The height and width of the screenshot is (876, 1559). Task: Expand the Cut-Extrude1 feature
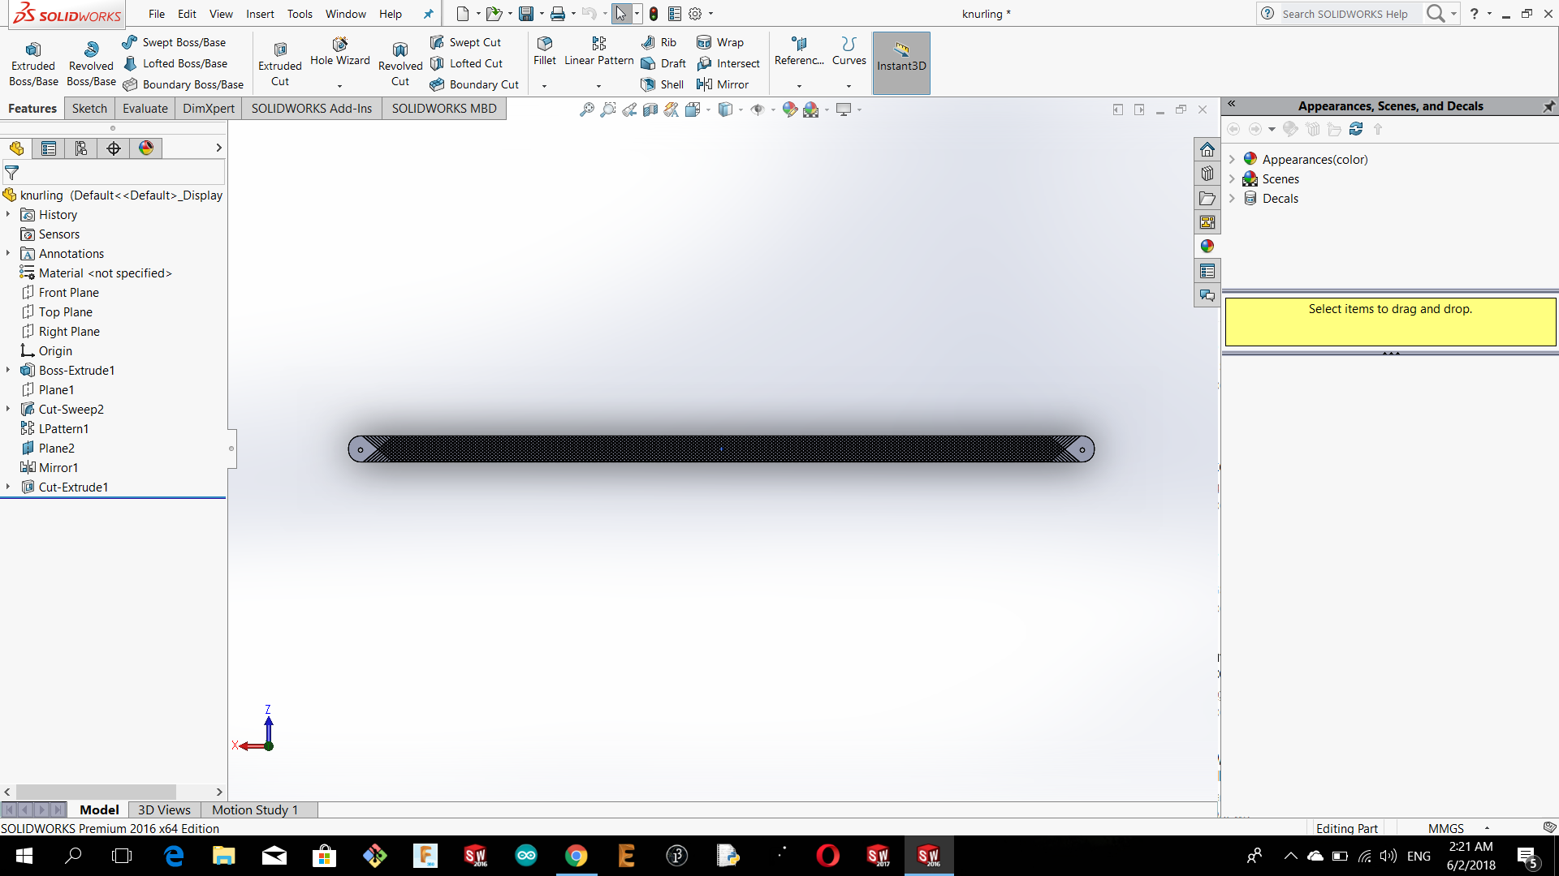8,487
